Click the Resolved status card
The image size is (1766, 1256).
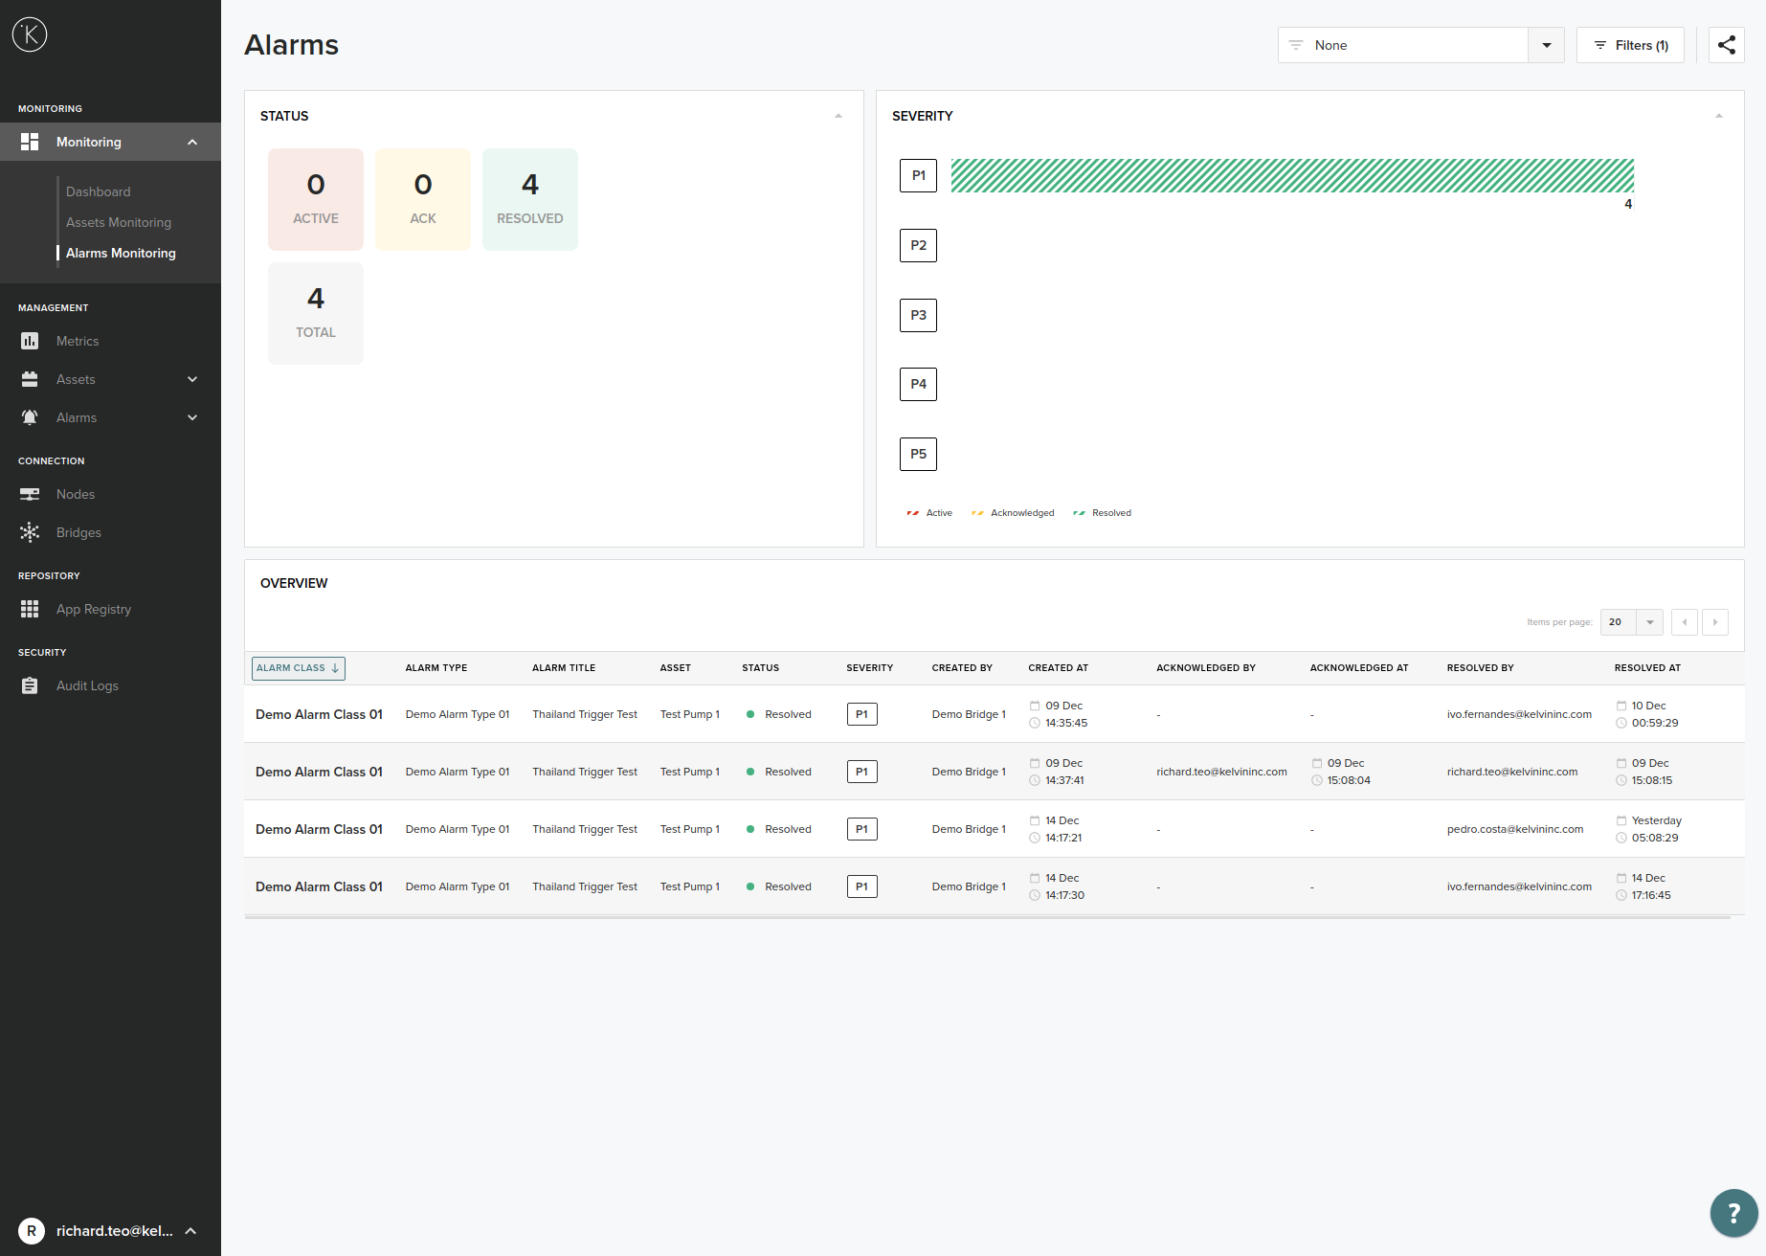529,199
